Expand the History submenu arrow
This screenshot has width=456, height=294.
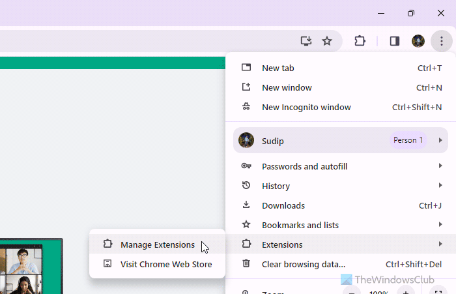[440, 185]
